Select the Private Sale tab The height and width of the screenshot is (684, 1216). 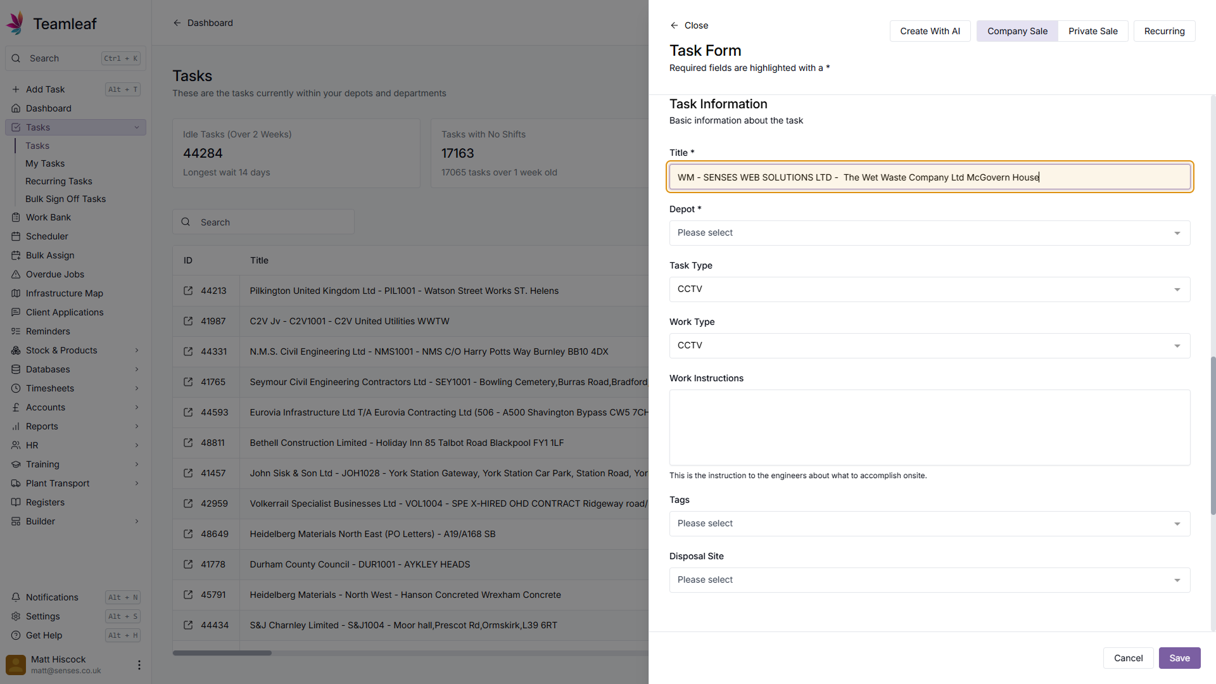(1092, 31)
